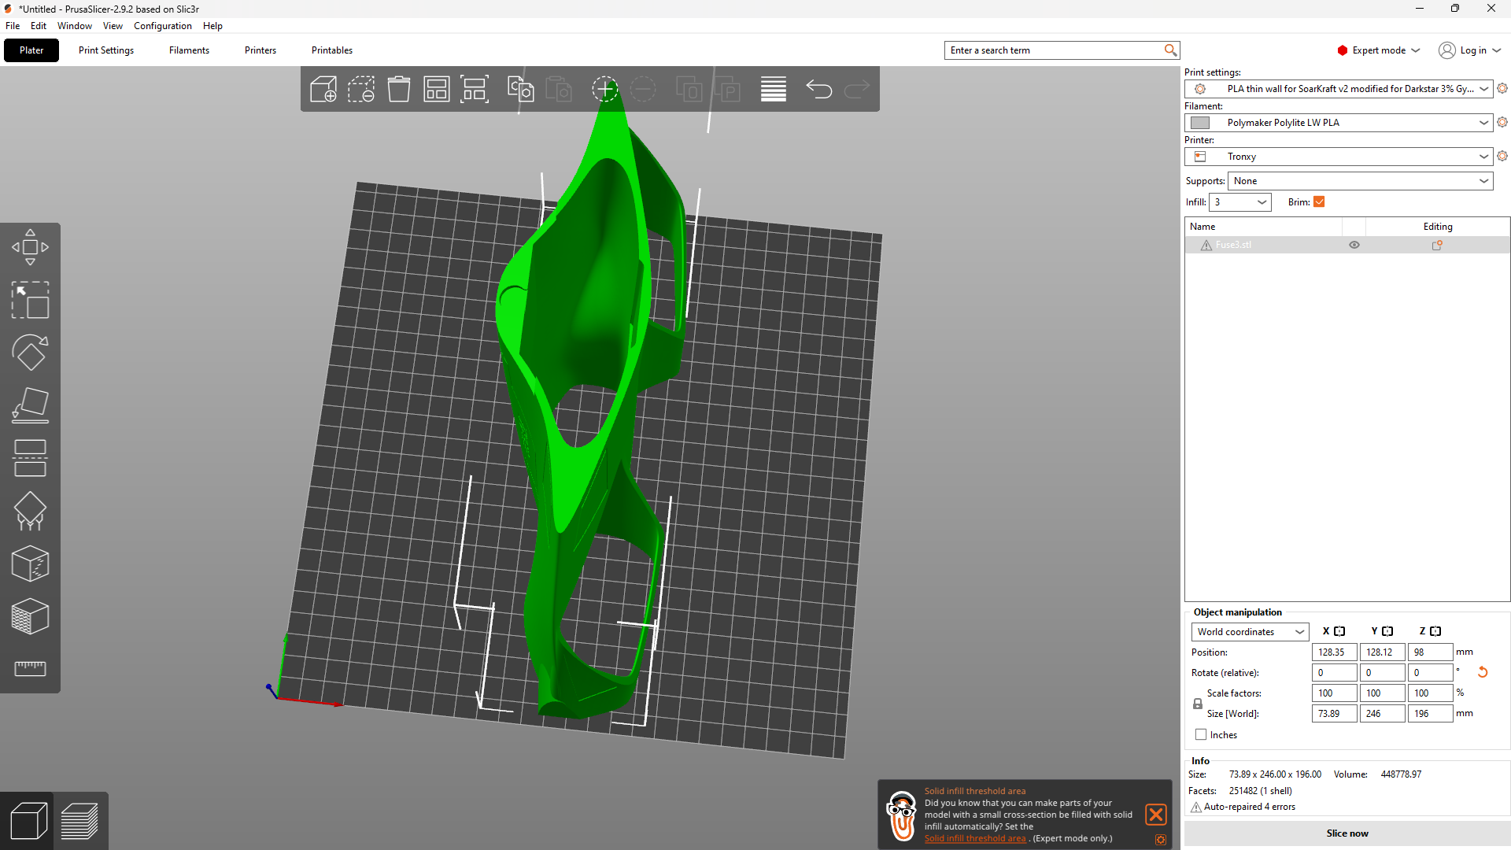Click the Add model cube icon
The width and height of the screenshot is (1511, 850).
(323, 89)
